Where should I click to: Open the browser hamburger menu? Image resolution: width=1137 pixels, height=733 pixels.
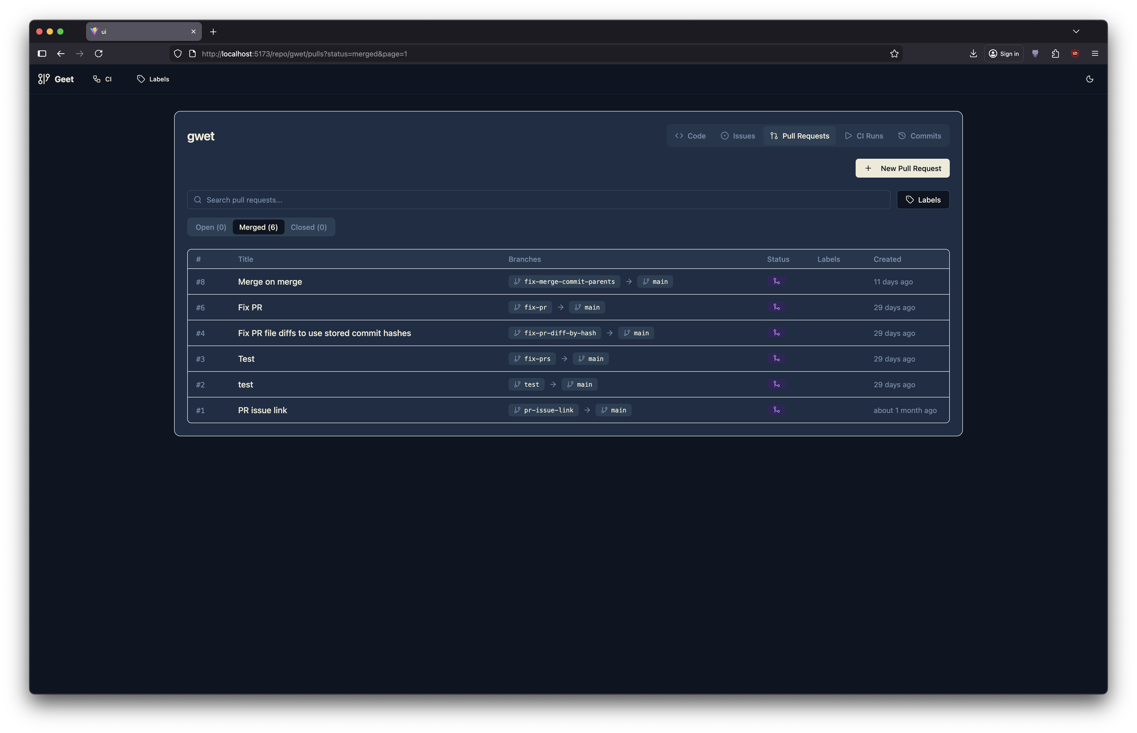pyautogui.click(x=1095, y=54)
